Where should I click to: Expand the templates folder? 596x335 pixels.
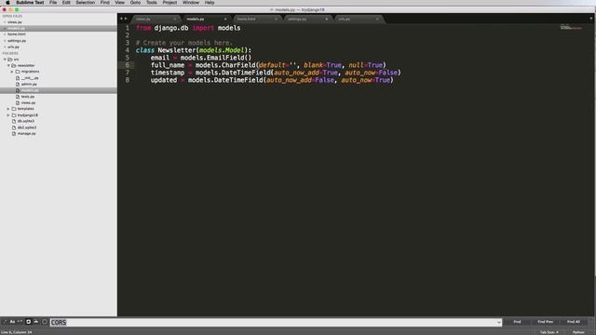pyautogui.click(x=8, y=109)
